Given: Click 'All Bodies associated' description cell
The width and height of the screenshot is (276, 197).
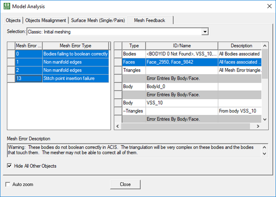Looking at the screenshot, I should pyautogui.click(x=240, y=54).
